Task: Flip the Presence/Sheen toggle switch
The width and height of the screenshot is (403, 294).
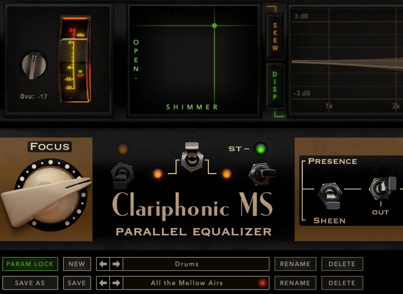Action: point(330,195)
